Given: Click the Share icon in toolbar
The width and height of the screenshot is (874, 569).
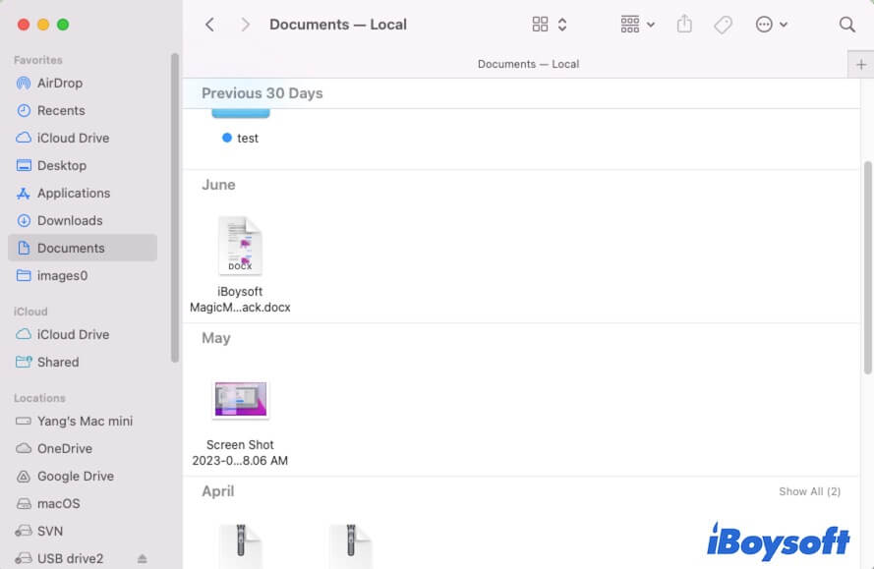Looking at the screenshot, I should coord(684,25).
